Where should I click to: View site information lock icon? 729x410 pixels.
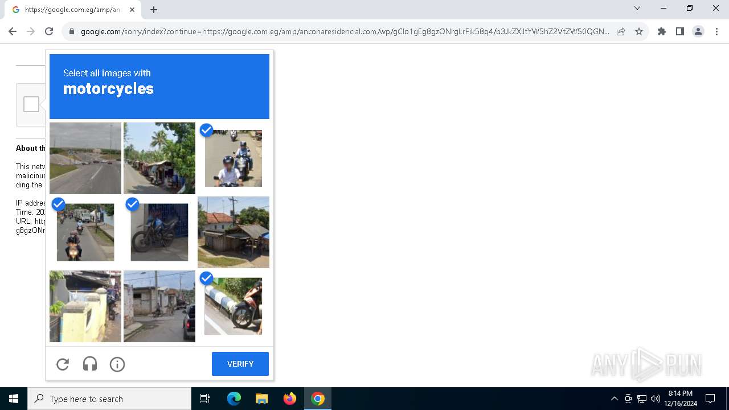tap(72, 31)
